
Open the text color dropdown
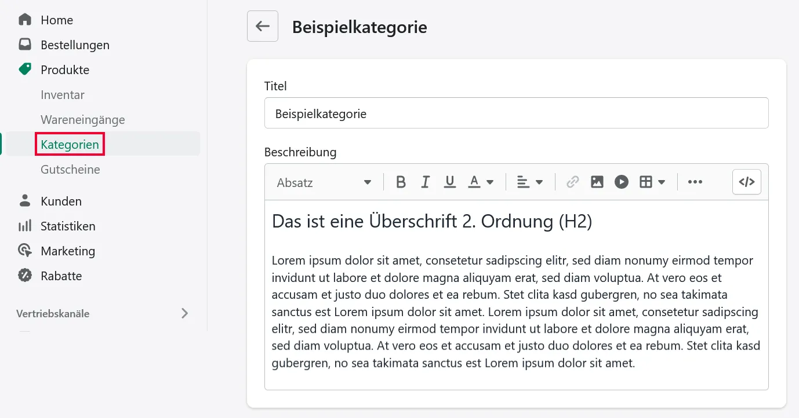[x=481, y=182]
